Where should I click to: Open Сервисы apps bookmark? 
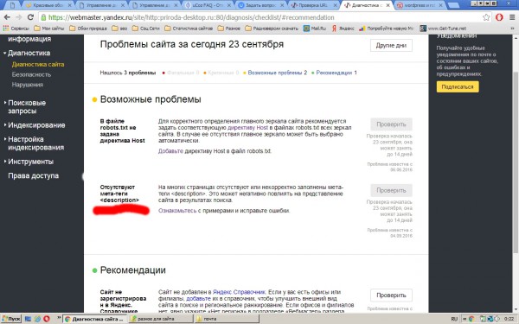[x=16, y=29]
